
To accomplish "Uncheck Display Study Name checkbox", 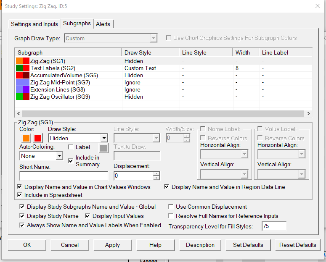I will [x=22, y=216].
